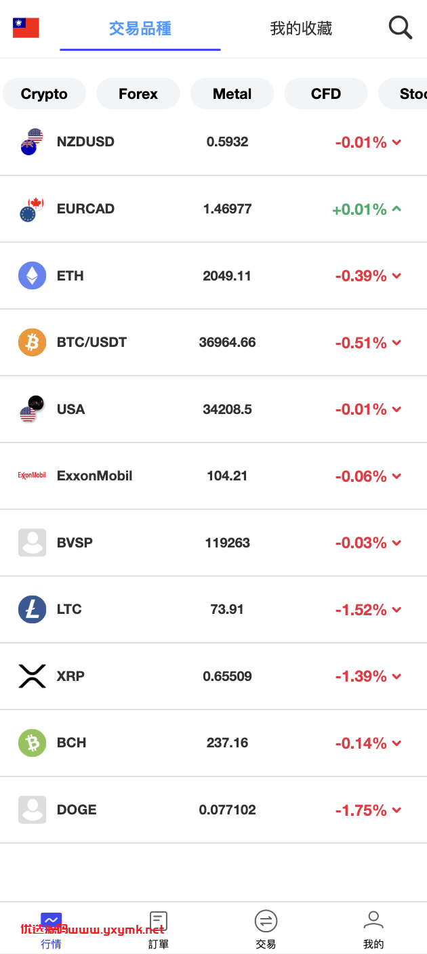
Task: Filter by Forex category
Action: 138,94
